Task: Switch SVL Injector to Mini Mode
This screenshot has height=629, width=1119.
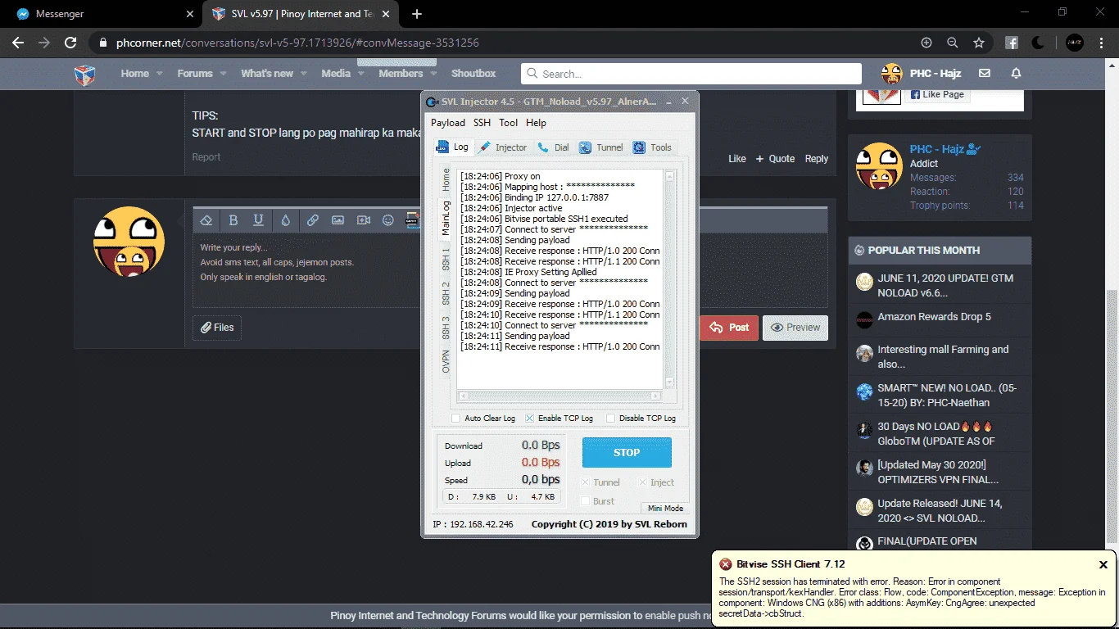Action: click(x=664, y=508)
